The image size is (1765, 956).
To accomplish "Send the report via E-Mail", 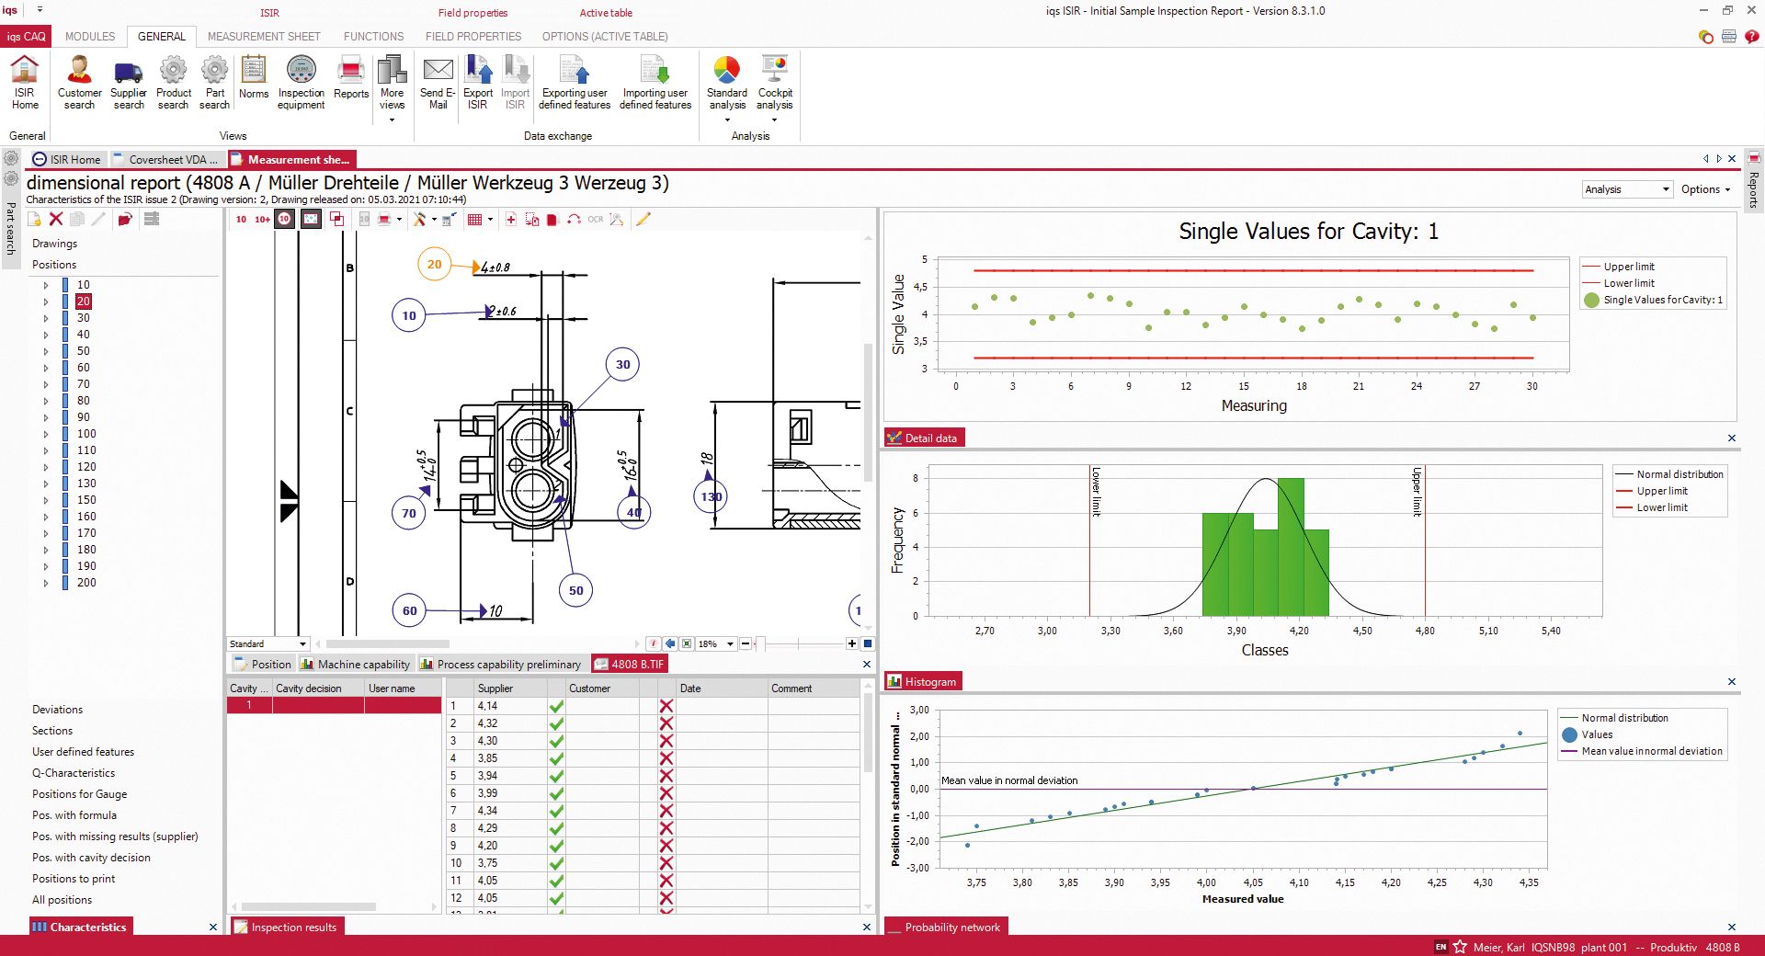I will point(437,81).
